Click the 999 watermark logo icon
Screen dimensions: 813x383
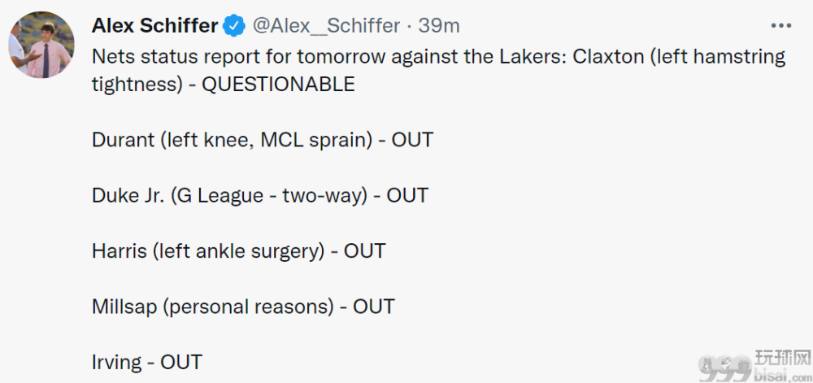(725, 368)
